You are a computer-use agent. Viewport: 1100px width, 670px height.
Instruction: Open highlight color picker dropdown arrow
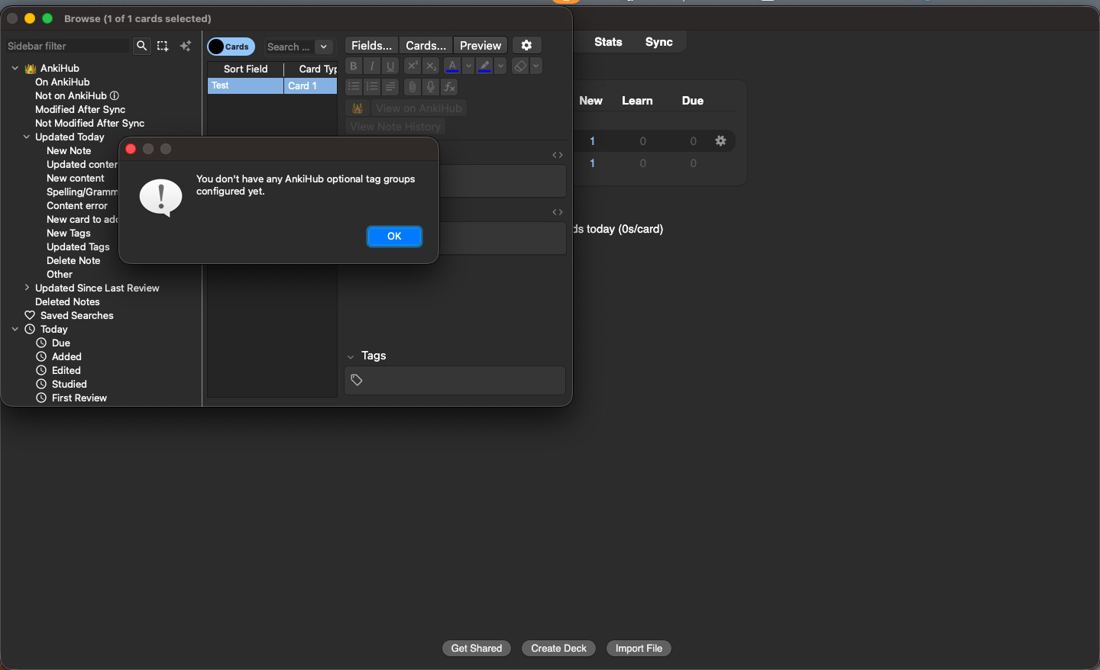pyautogui.click(x=500, y=66)
